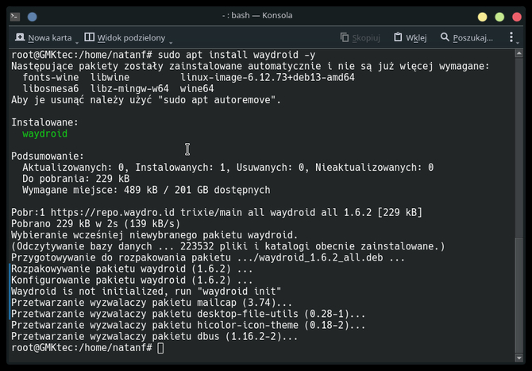Viewport: 532px width, 371px height.
Task: Click the Widok podzielony split view button
Action: point(125,37)
